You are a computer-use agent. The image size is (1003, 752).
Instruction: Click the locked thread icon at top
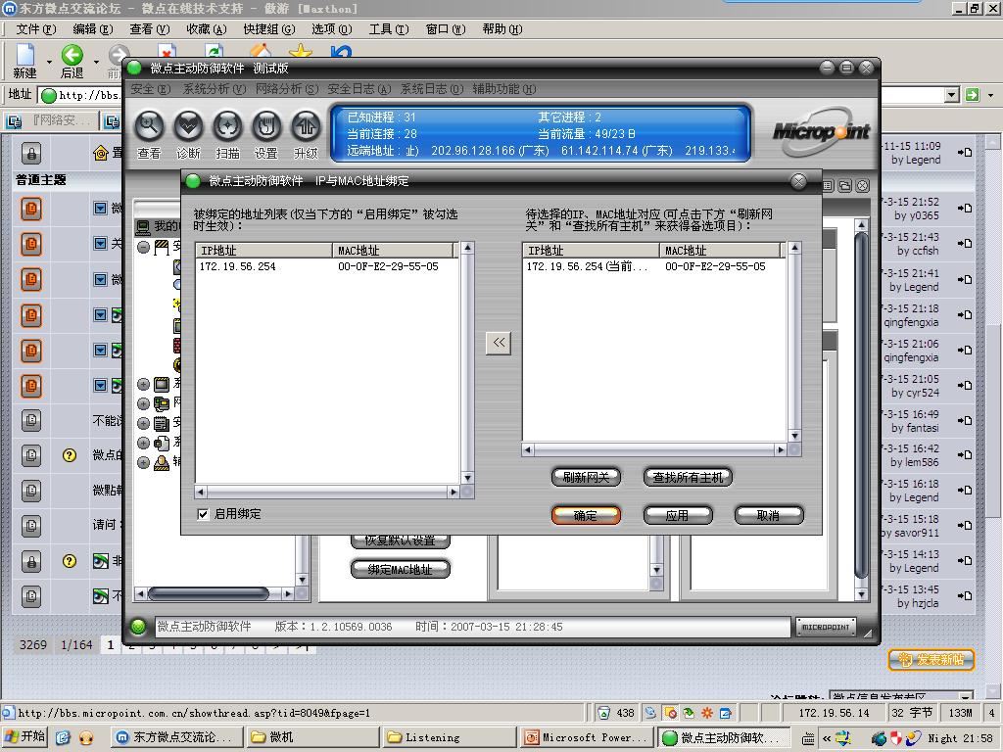click(31, 153)
